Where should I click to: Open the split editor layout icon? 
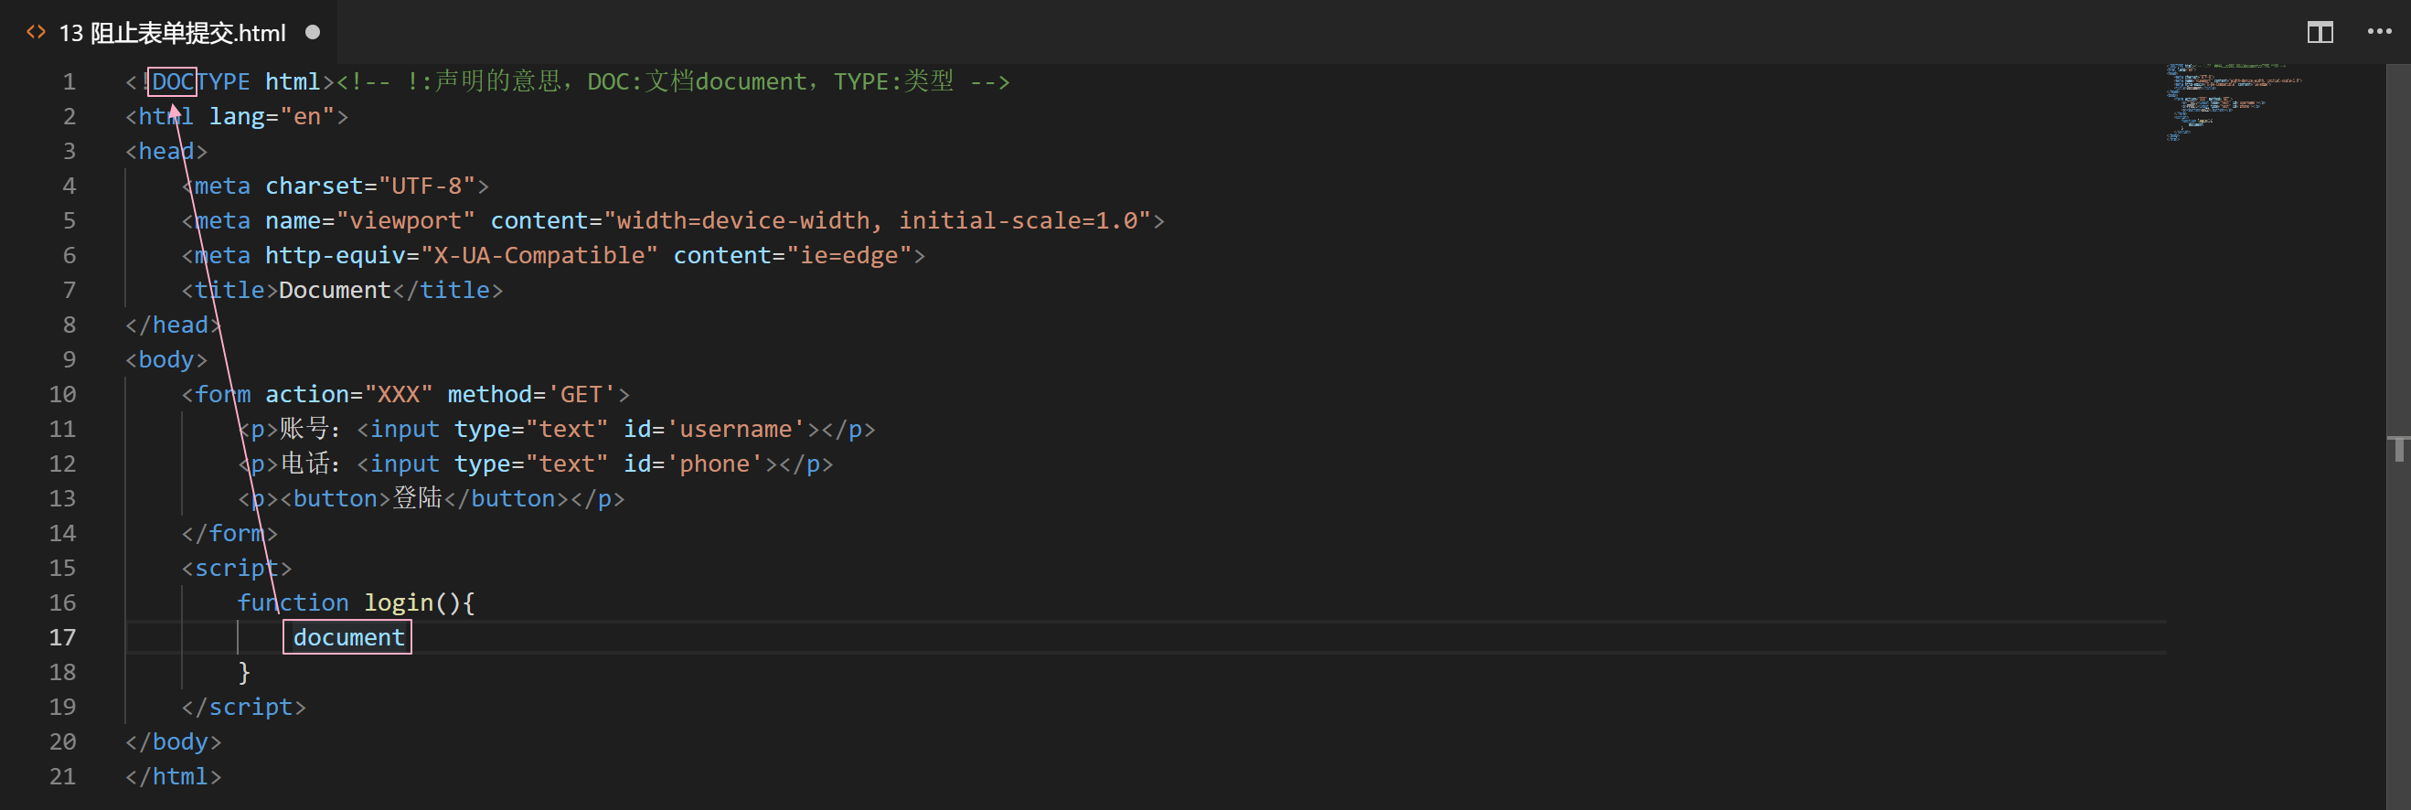[2320, 33]
